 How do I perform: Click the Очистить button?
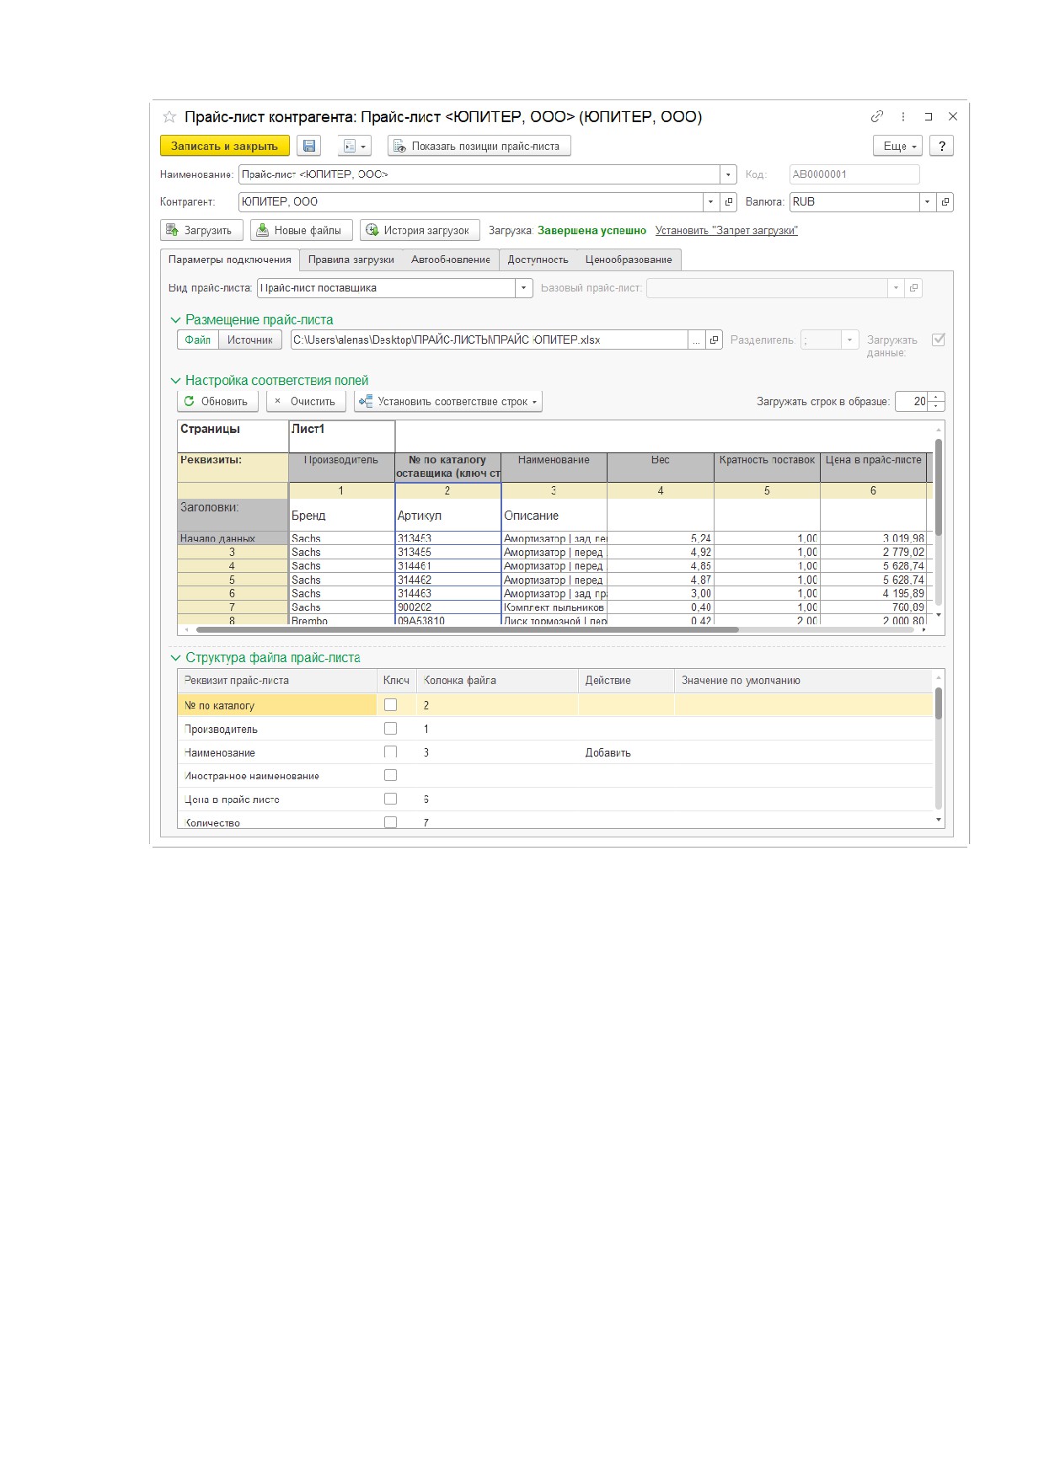306,401
